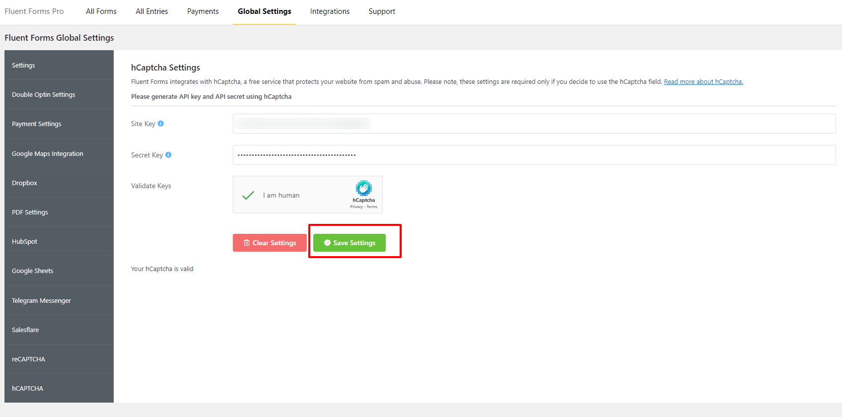This screenshot has width=842, height=417.
Task: Click the Fluent Forms Pro brand link
Action: 34,11
